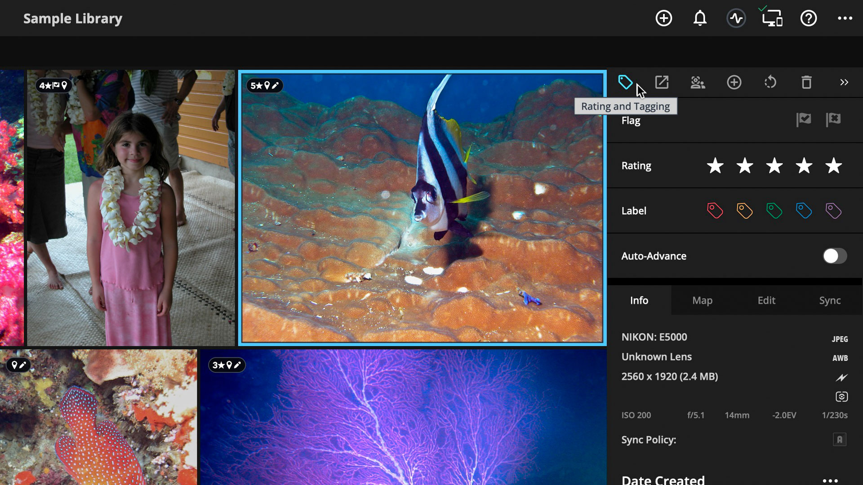Toggle the Auto-Advance switch
Image resolution: width=863 pixels, height=485 pixels.
point(835,256)
